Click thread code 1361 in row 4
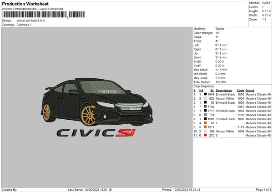The image size is (273, 193). tap(241, 107)
